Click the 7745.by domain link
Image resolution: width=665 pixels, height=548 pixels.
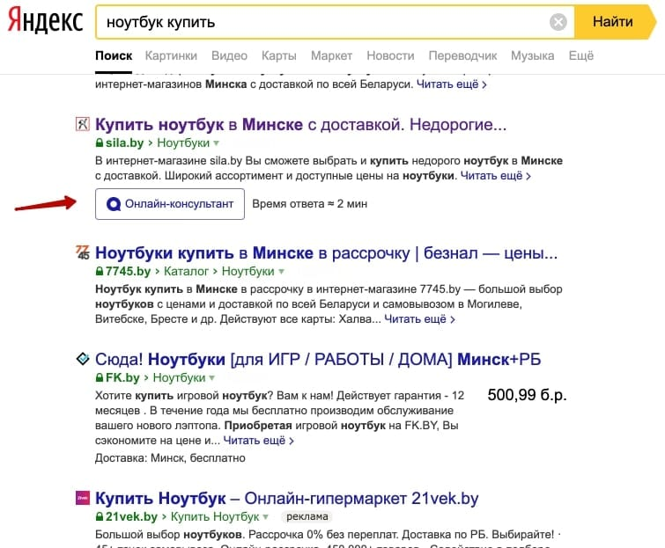[x=128, y=271]
